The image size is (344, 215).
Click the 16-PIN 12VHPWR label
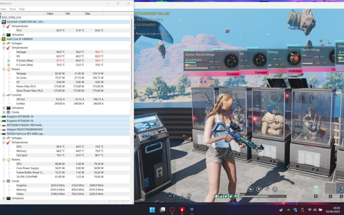(27, 177)
